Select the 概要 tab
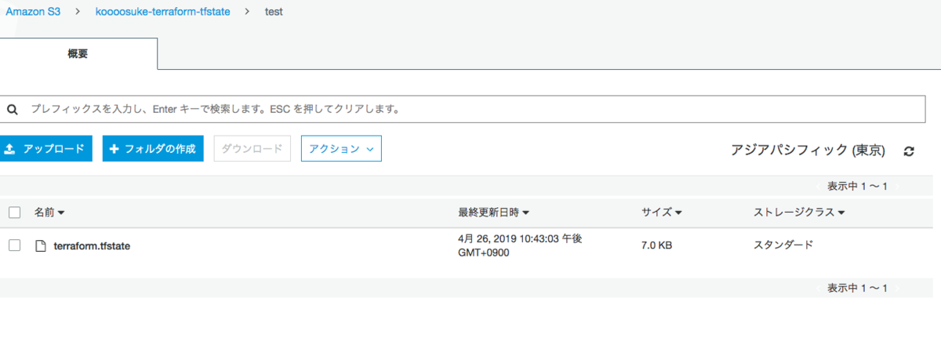This screenshot has height=342, width=941. pos(78,54)
